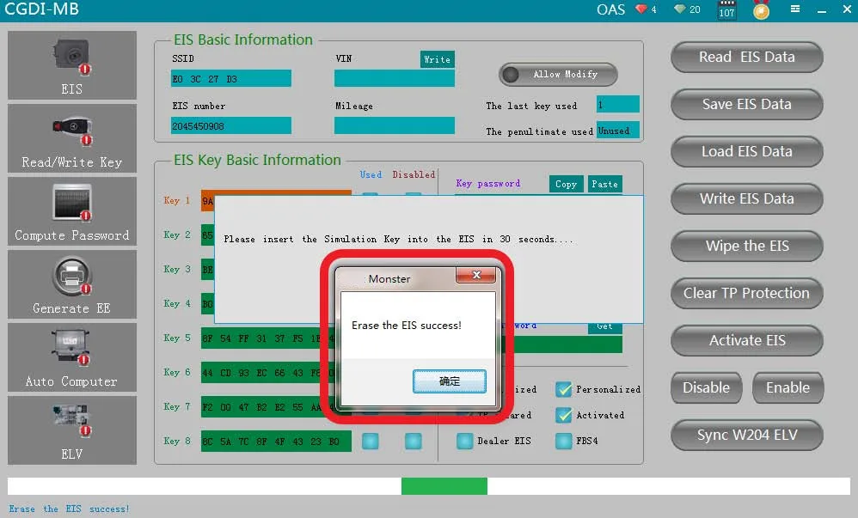The height and width of the screenshot is (518, 858).
Task: Open the Compute Password module
Action: pos(71,211)
